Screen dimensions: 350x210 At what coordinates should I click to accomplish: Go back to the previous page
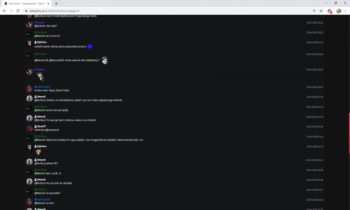[x=5, y=11]
